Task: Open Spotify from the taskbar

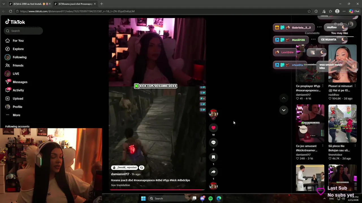Action: (210, 198)
